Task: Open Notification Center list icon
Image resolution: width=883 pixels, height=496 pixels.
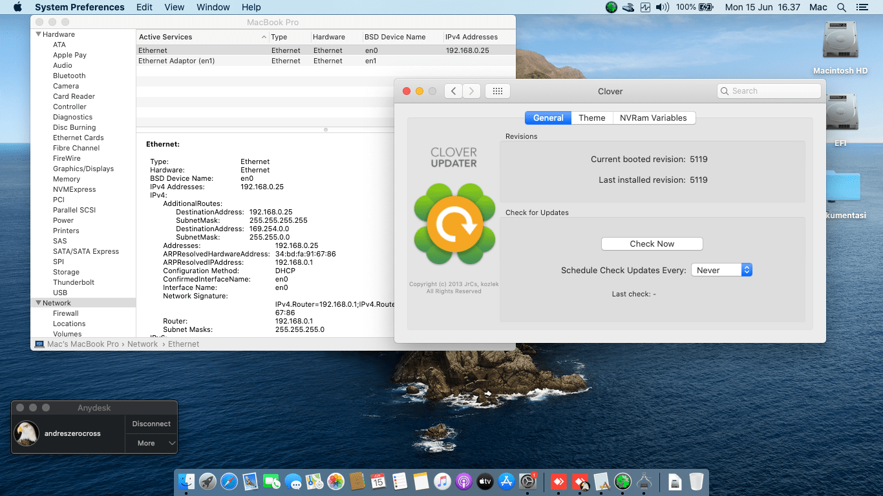Action: pos(862,7)
